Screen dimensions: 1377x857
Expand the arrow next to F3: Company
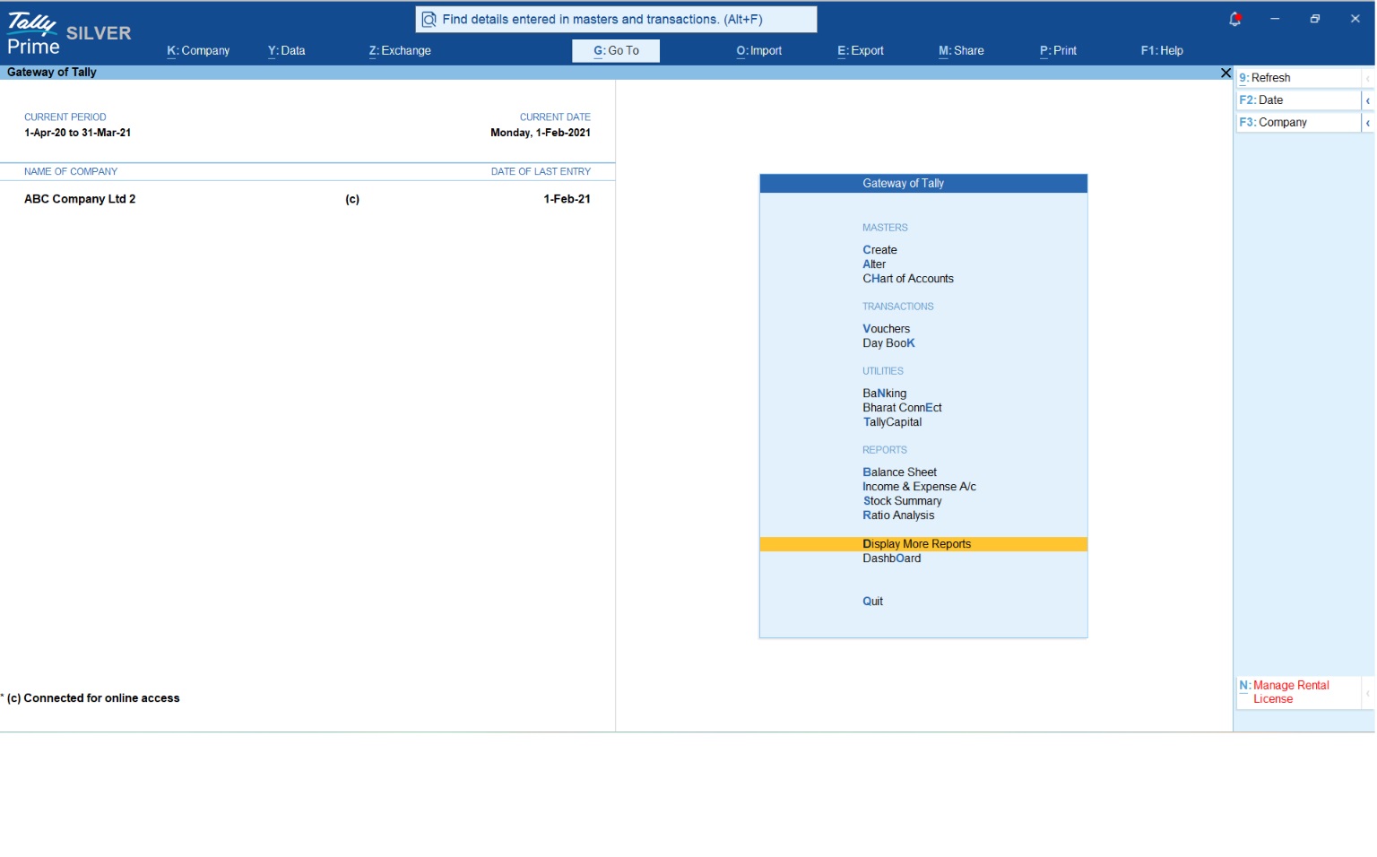[x=1368, y=123]
